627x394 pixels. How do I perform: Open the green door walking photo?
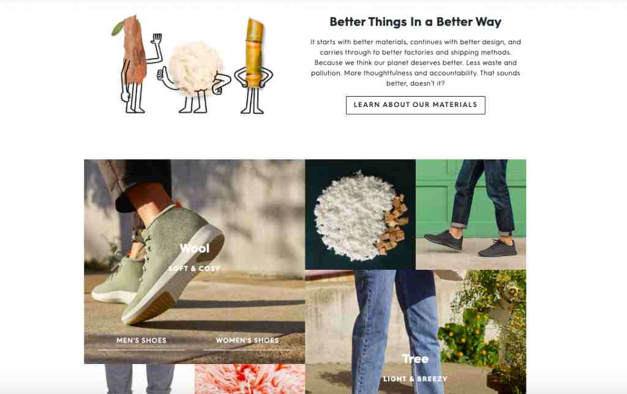click(x=471, y=215)
